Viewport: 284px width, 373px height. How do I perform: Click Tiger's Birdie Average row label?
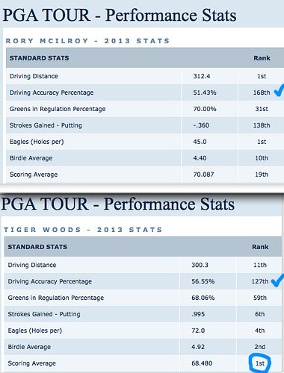[29, 347]
